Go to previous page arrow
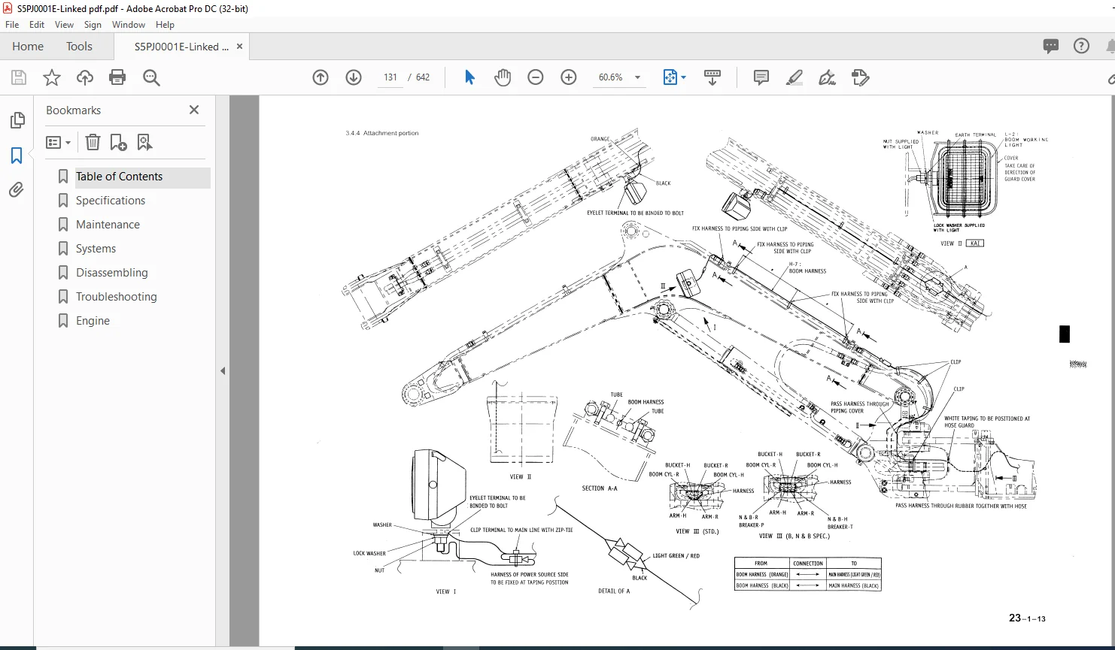This screenshot has width=1115, height=650. [321, 77]
